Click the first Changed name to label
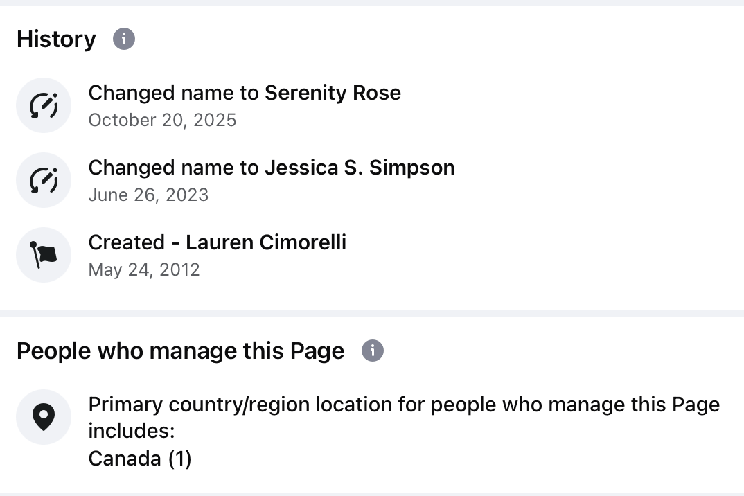Viewport: 744px width, 496px height. point(174,93)
